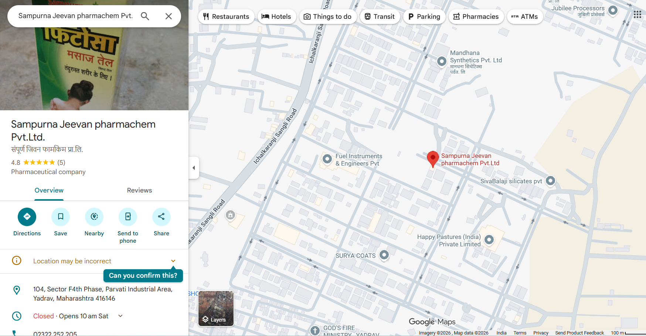
Task: Click the Send to phone icon
Action: tap(128, 217)
